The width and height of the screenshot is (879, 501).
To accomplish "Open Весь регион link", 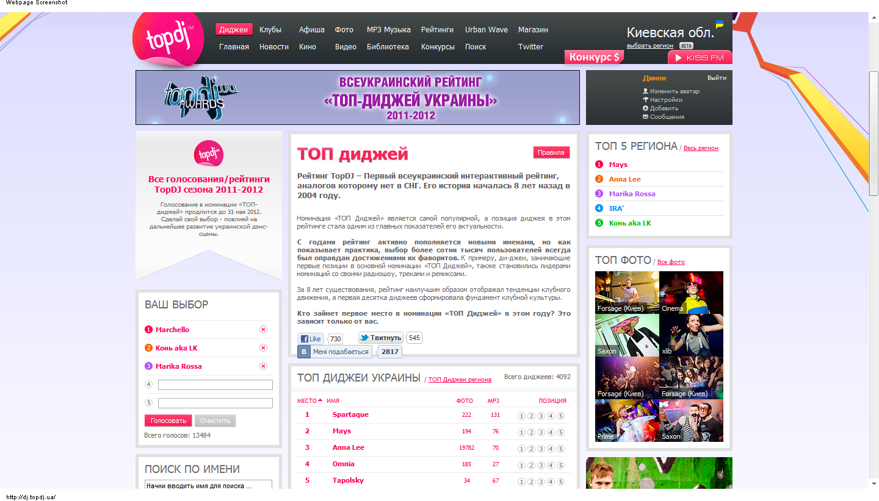I will tap(701, 148).
